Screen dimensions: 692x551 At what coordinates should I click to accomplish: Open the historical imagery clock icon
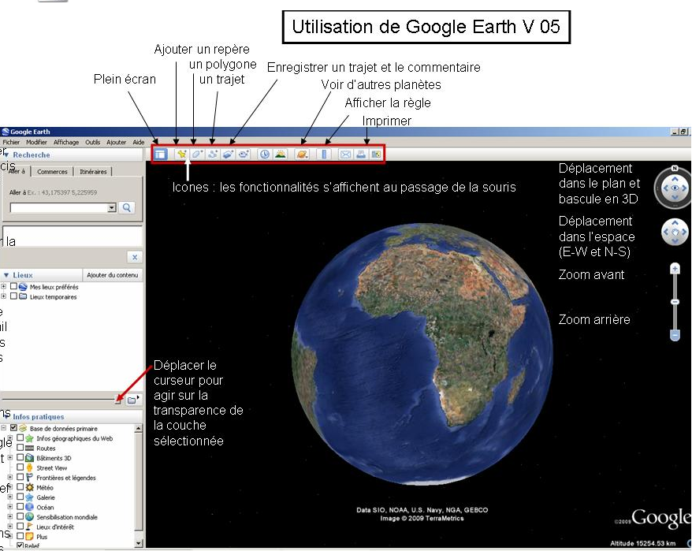click(264, 154)
